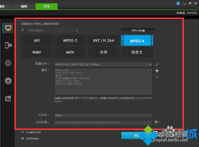Uncheck the enable smart render checkbox
The width and height of the screenshot is (199, 147).
tap(23, 139)
